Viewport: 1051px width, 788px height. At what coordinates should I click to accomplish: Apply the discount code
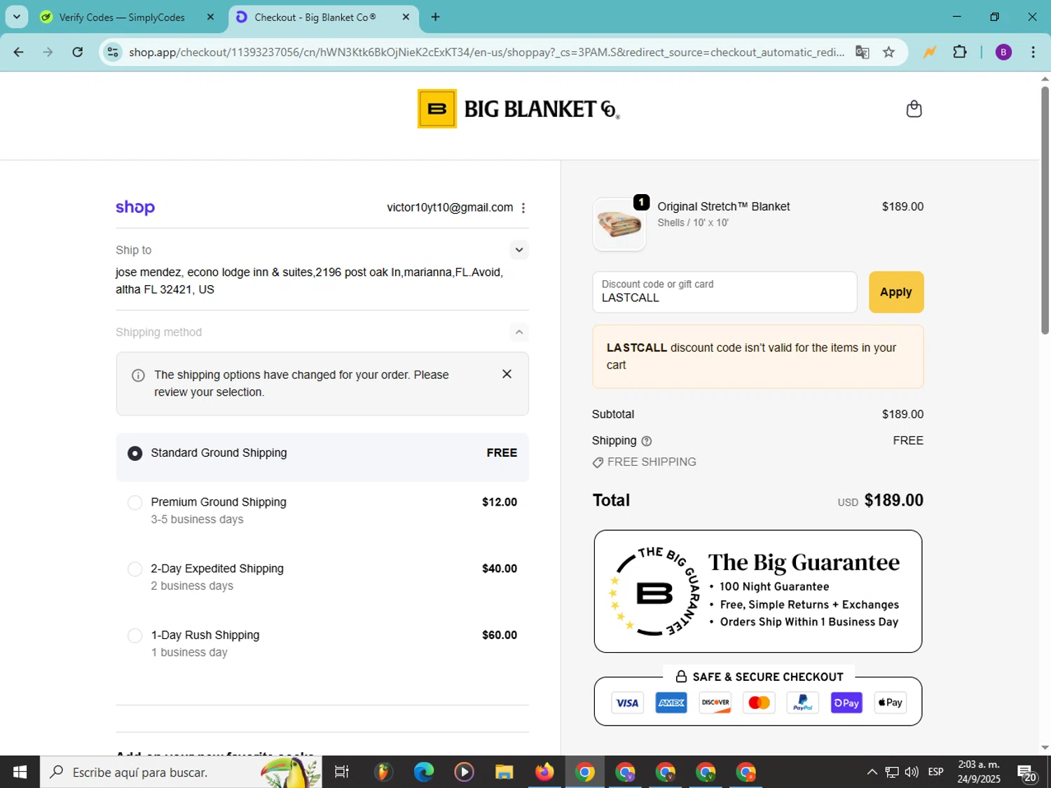tap(896, 292)
